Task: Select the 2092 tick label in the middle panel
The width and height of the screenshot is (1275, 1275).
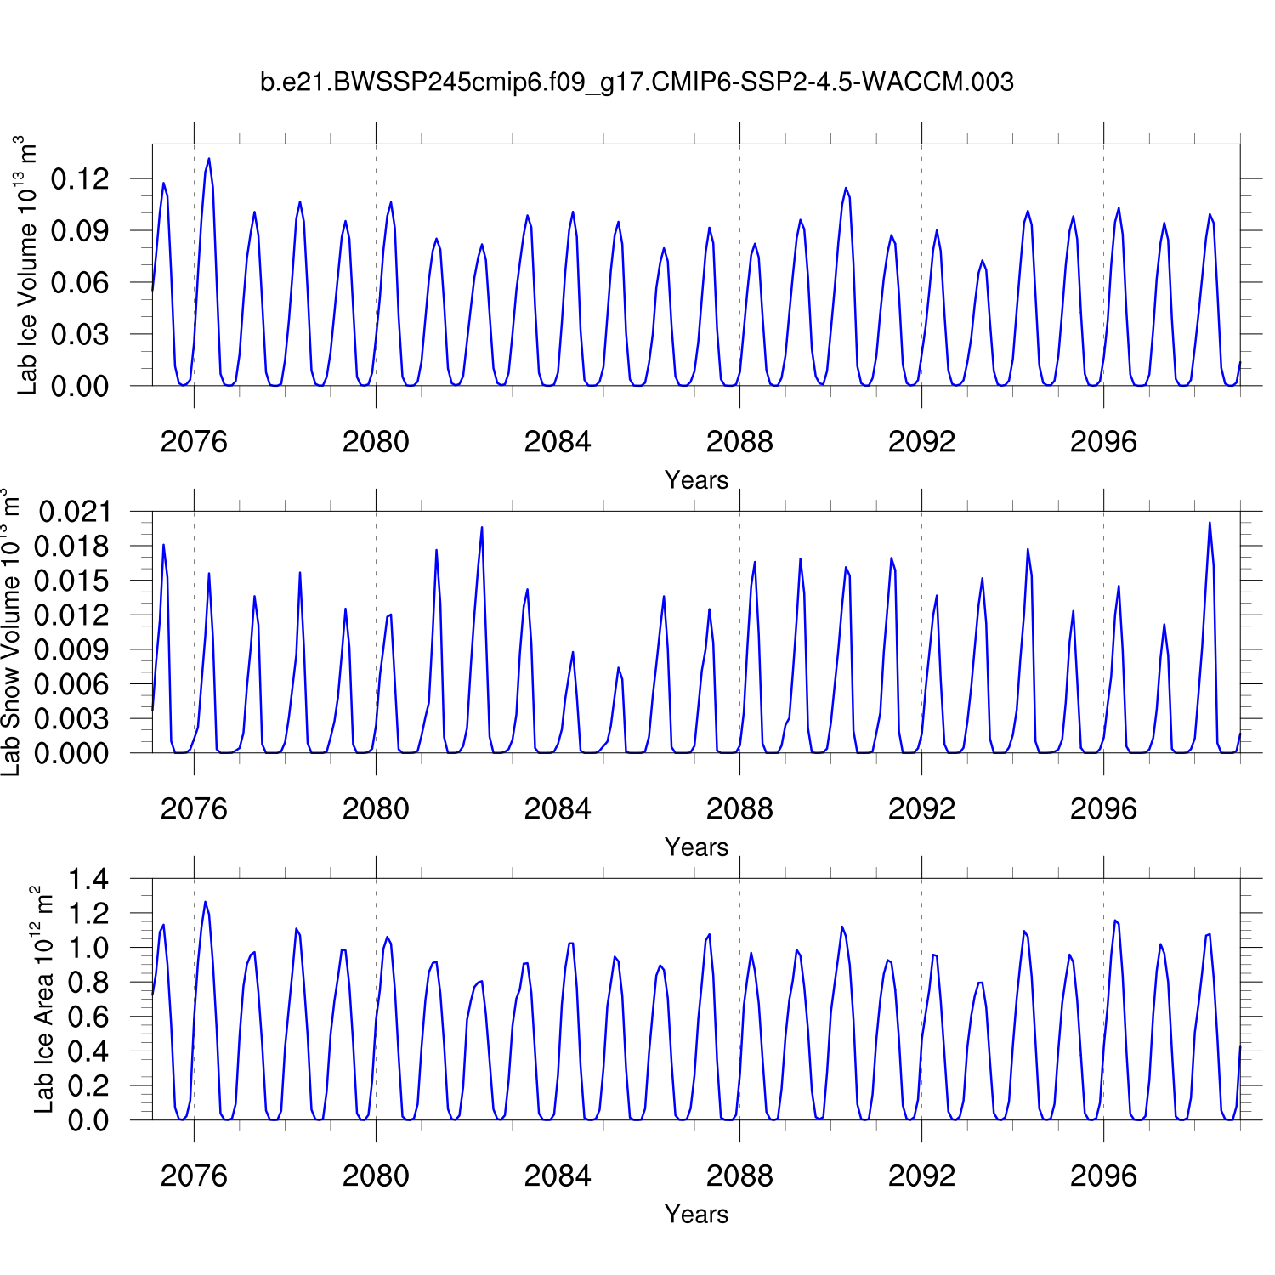Action: pos(921,809)
